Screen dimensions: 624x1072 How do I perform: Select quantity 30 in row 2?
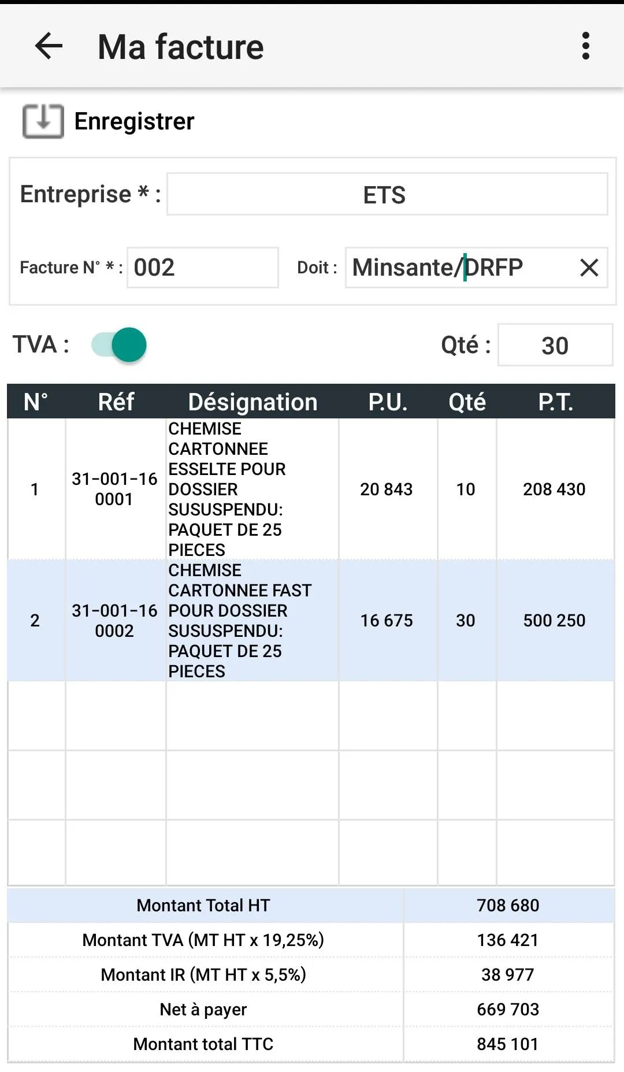pyautogui.click(x=466, y=620)
